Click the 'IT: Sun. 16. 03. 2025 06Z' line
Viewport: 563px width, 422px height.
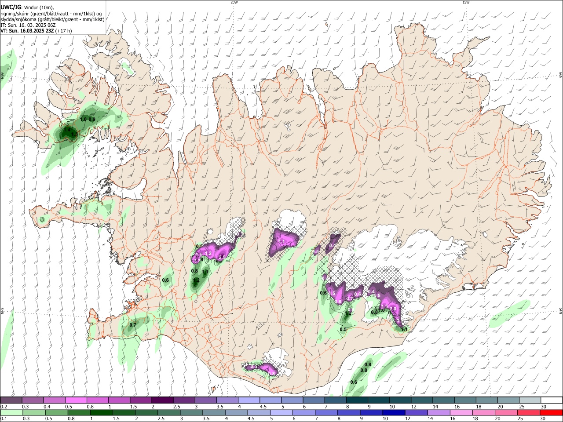tap(28, 25)
